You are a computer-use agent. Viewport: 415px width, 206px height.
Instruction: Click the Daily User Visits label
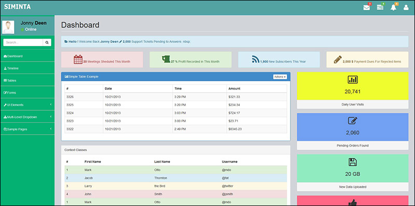pyautogui.click(x=353, y=105)
